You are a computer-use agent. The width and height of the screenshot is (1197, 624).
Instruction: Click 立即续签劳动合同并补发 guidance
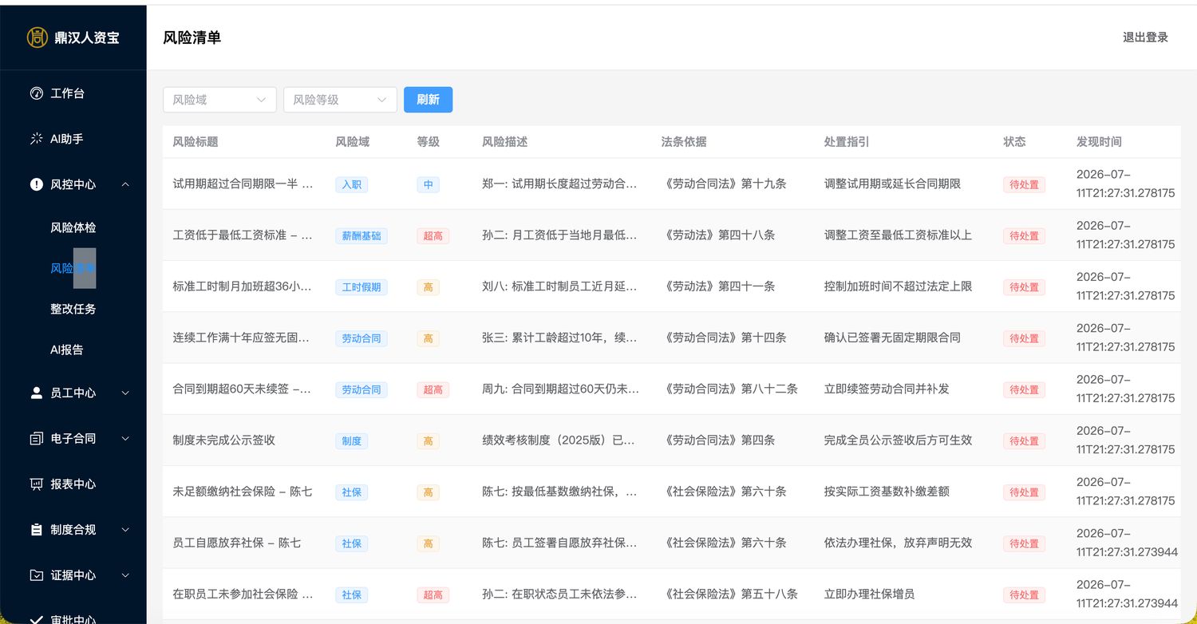coord(887,389)
